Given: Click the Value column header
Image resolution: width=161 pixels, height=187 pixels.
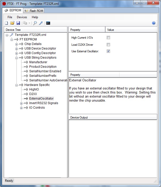Looking at the screenshot, I should click(x=131, y=30).
